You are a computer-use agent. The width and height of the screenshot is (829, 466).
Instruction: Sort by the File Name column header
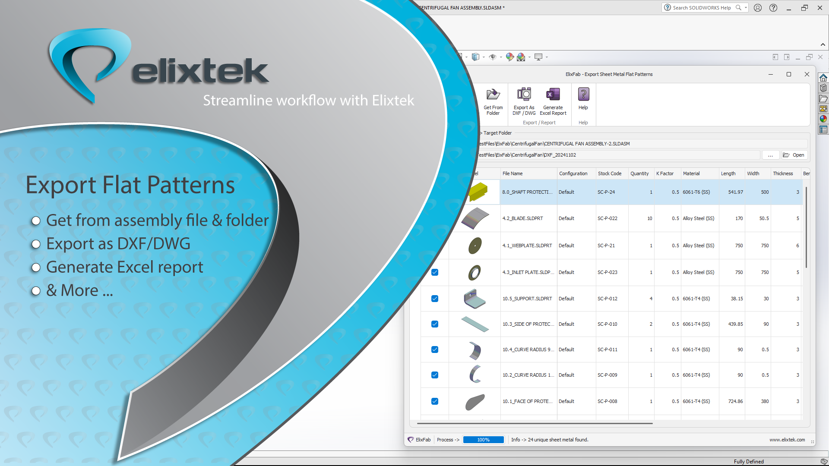(529, 173)
